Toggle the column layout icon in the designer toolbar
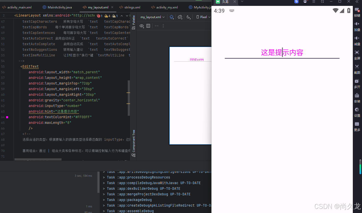Screen dimensions: 362x213 coord(148,26)
